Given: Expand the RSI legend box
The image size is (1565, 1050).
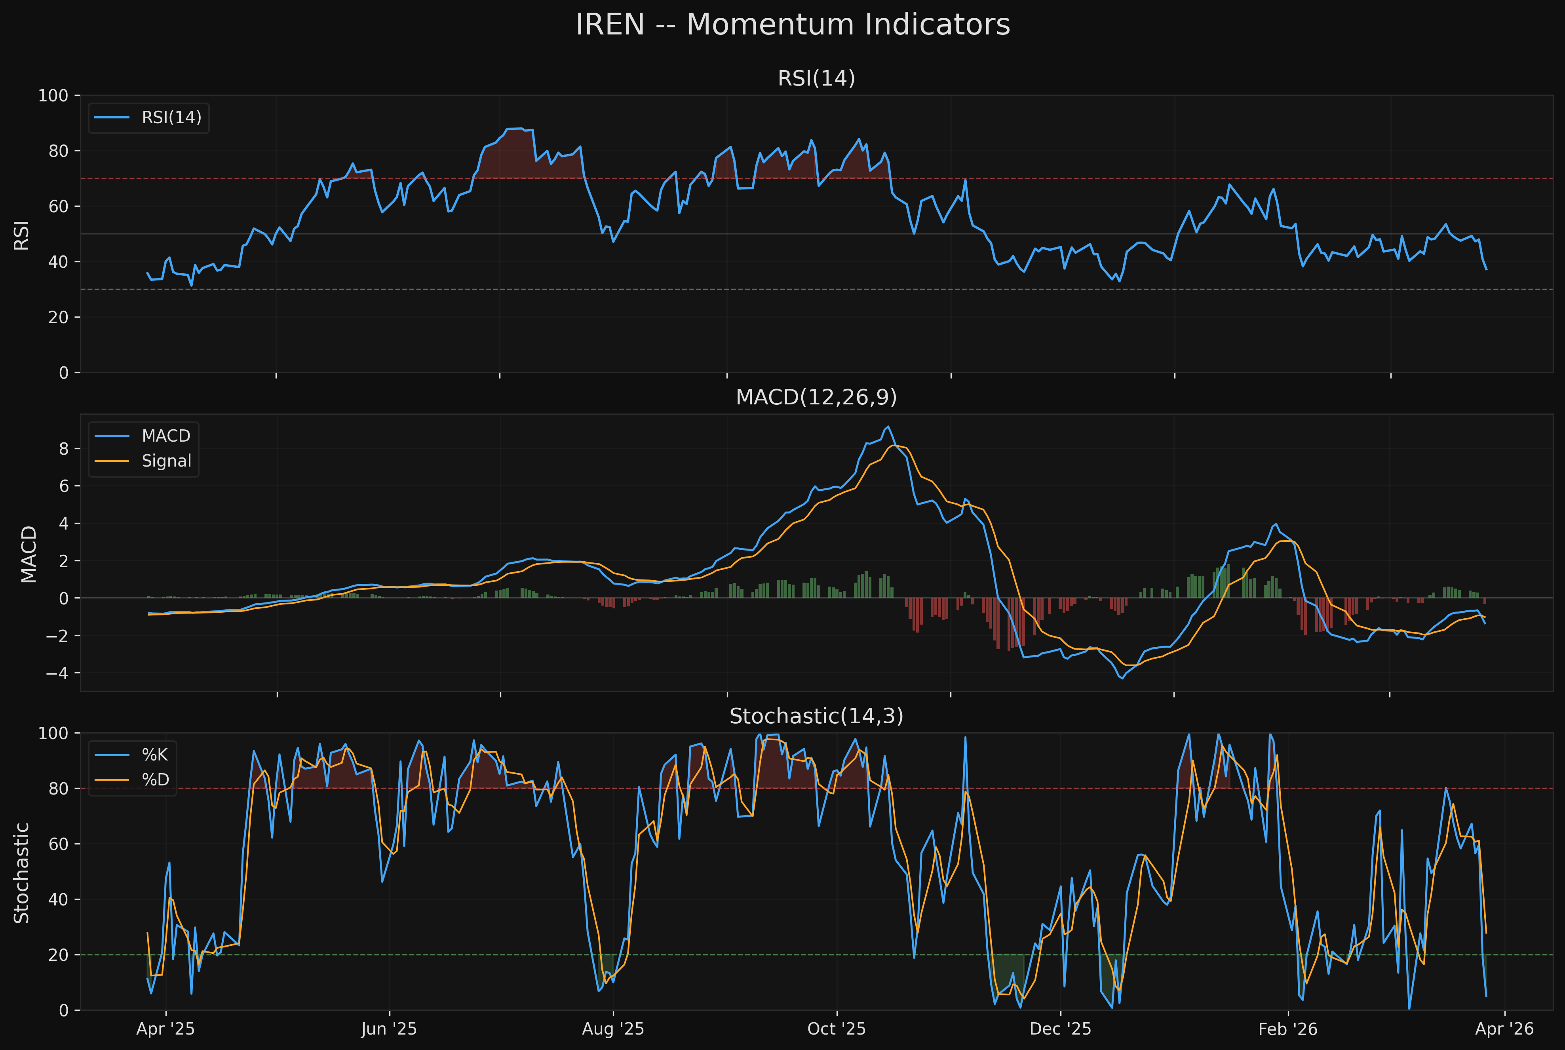Looking at the screenshot, I should [x=148, y=118].
